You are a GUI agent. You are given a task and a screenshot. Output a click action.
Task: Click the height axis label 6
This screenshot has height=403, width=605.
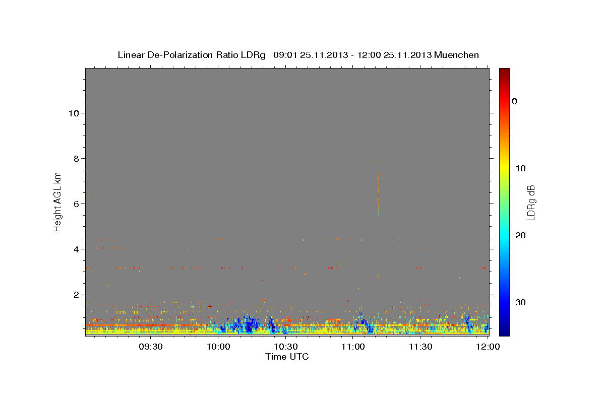pos(76,204)
